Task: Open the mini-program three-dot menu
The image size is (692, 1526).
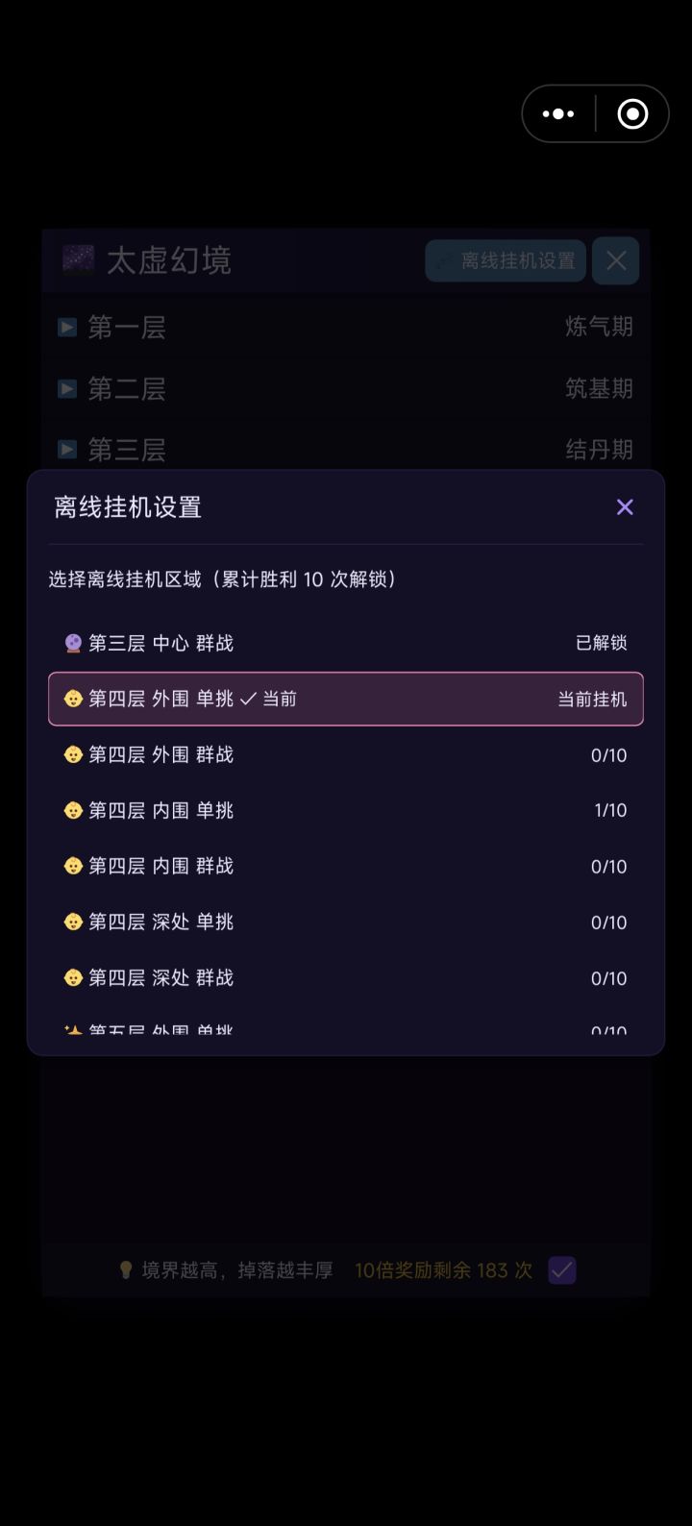Action: (558, 114)
